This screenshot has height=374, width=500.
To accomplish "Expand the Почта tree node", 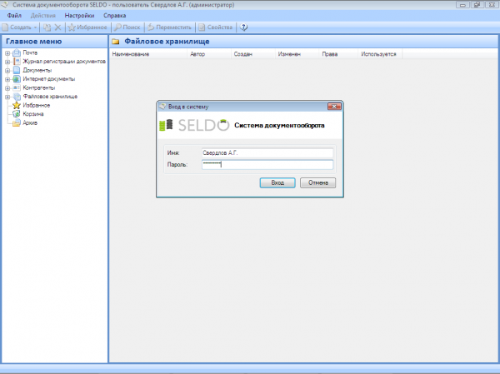I will (7, 53).
